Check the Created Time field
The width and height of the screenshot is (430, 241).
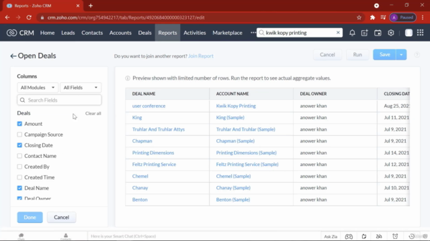click(19, 177)
